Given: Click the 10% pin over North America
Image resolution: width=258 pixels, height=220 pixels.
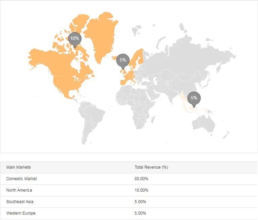Looking at the screenshot, I should click(74, 39).
